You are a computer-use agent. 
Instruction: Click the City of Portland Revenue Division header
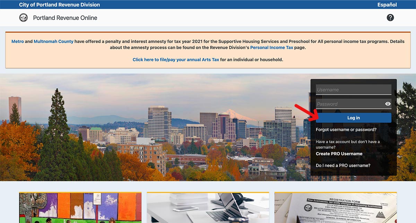click(x=59, y=5)
